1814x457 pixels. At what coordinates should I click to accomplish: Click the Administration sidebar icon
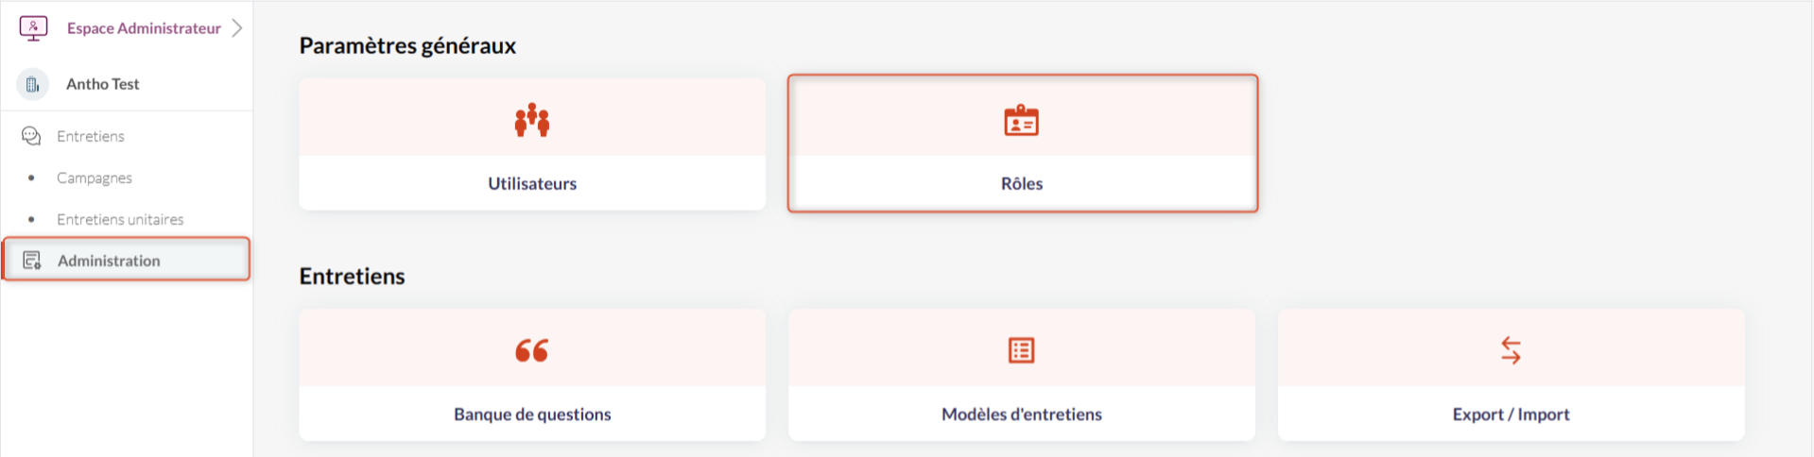tap(32, 261)
